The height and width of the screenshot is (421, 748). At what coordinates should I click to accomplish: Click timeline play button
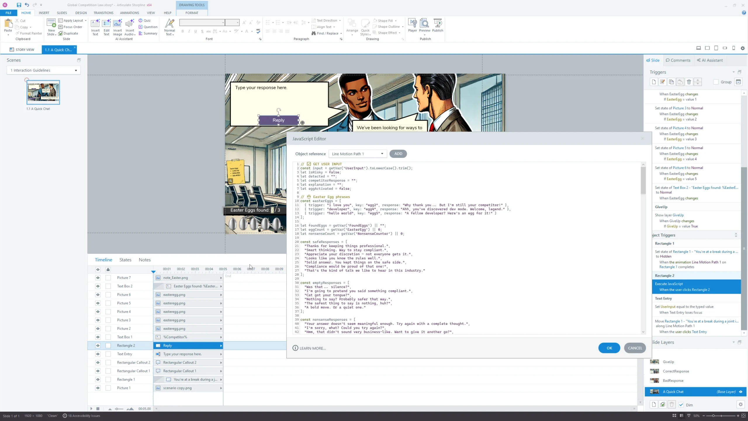[91, 409]
